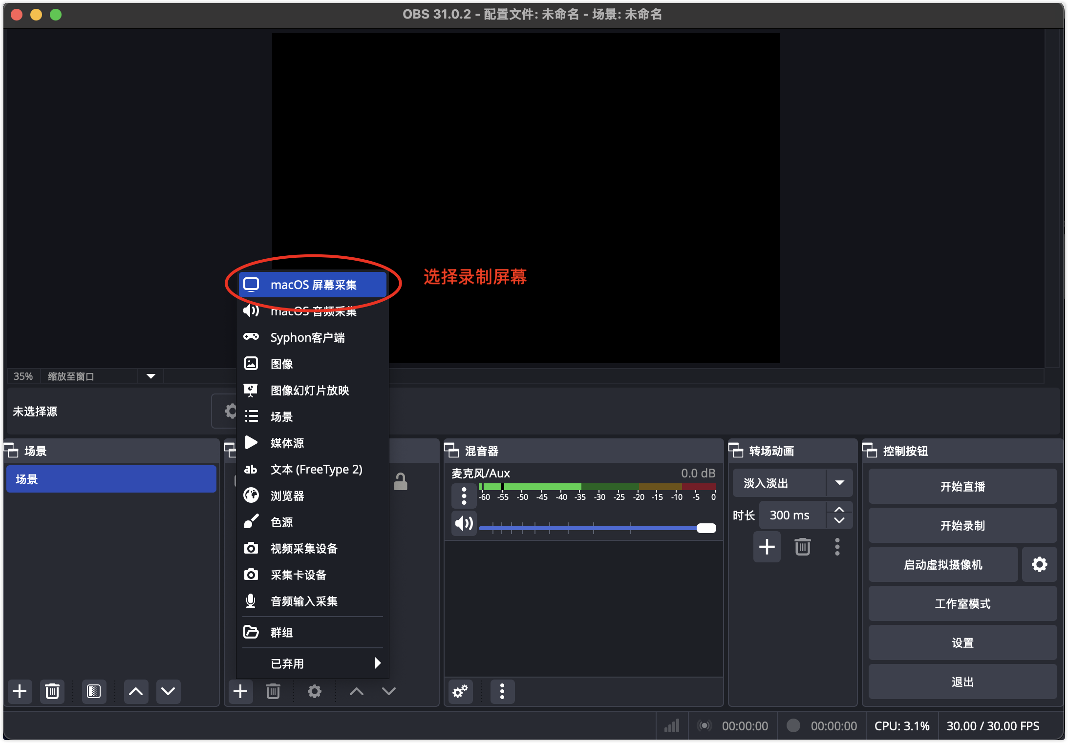Increase the transition duration with up arrow
The width and height of the screenshot is (1068, 743).
pos(839,509)
